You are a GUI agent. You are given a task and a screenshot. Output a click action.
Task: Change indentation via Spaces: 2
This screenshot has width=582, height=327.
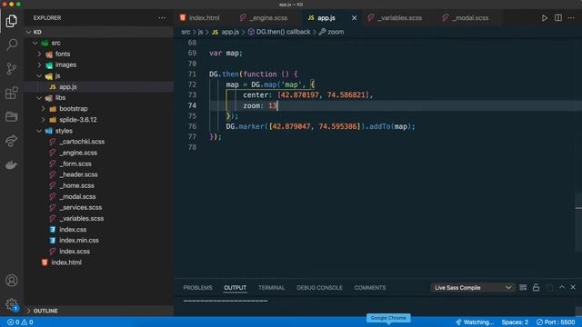pyautogui.click(x=515, y=322)
